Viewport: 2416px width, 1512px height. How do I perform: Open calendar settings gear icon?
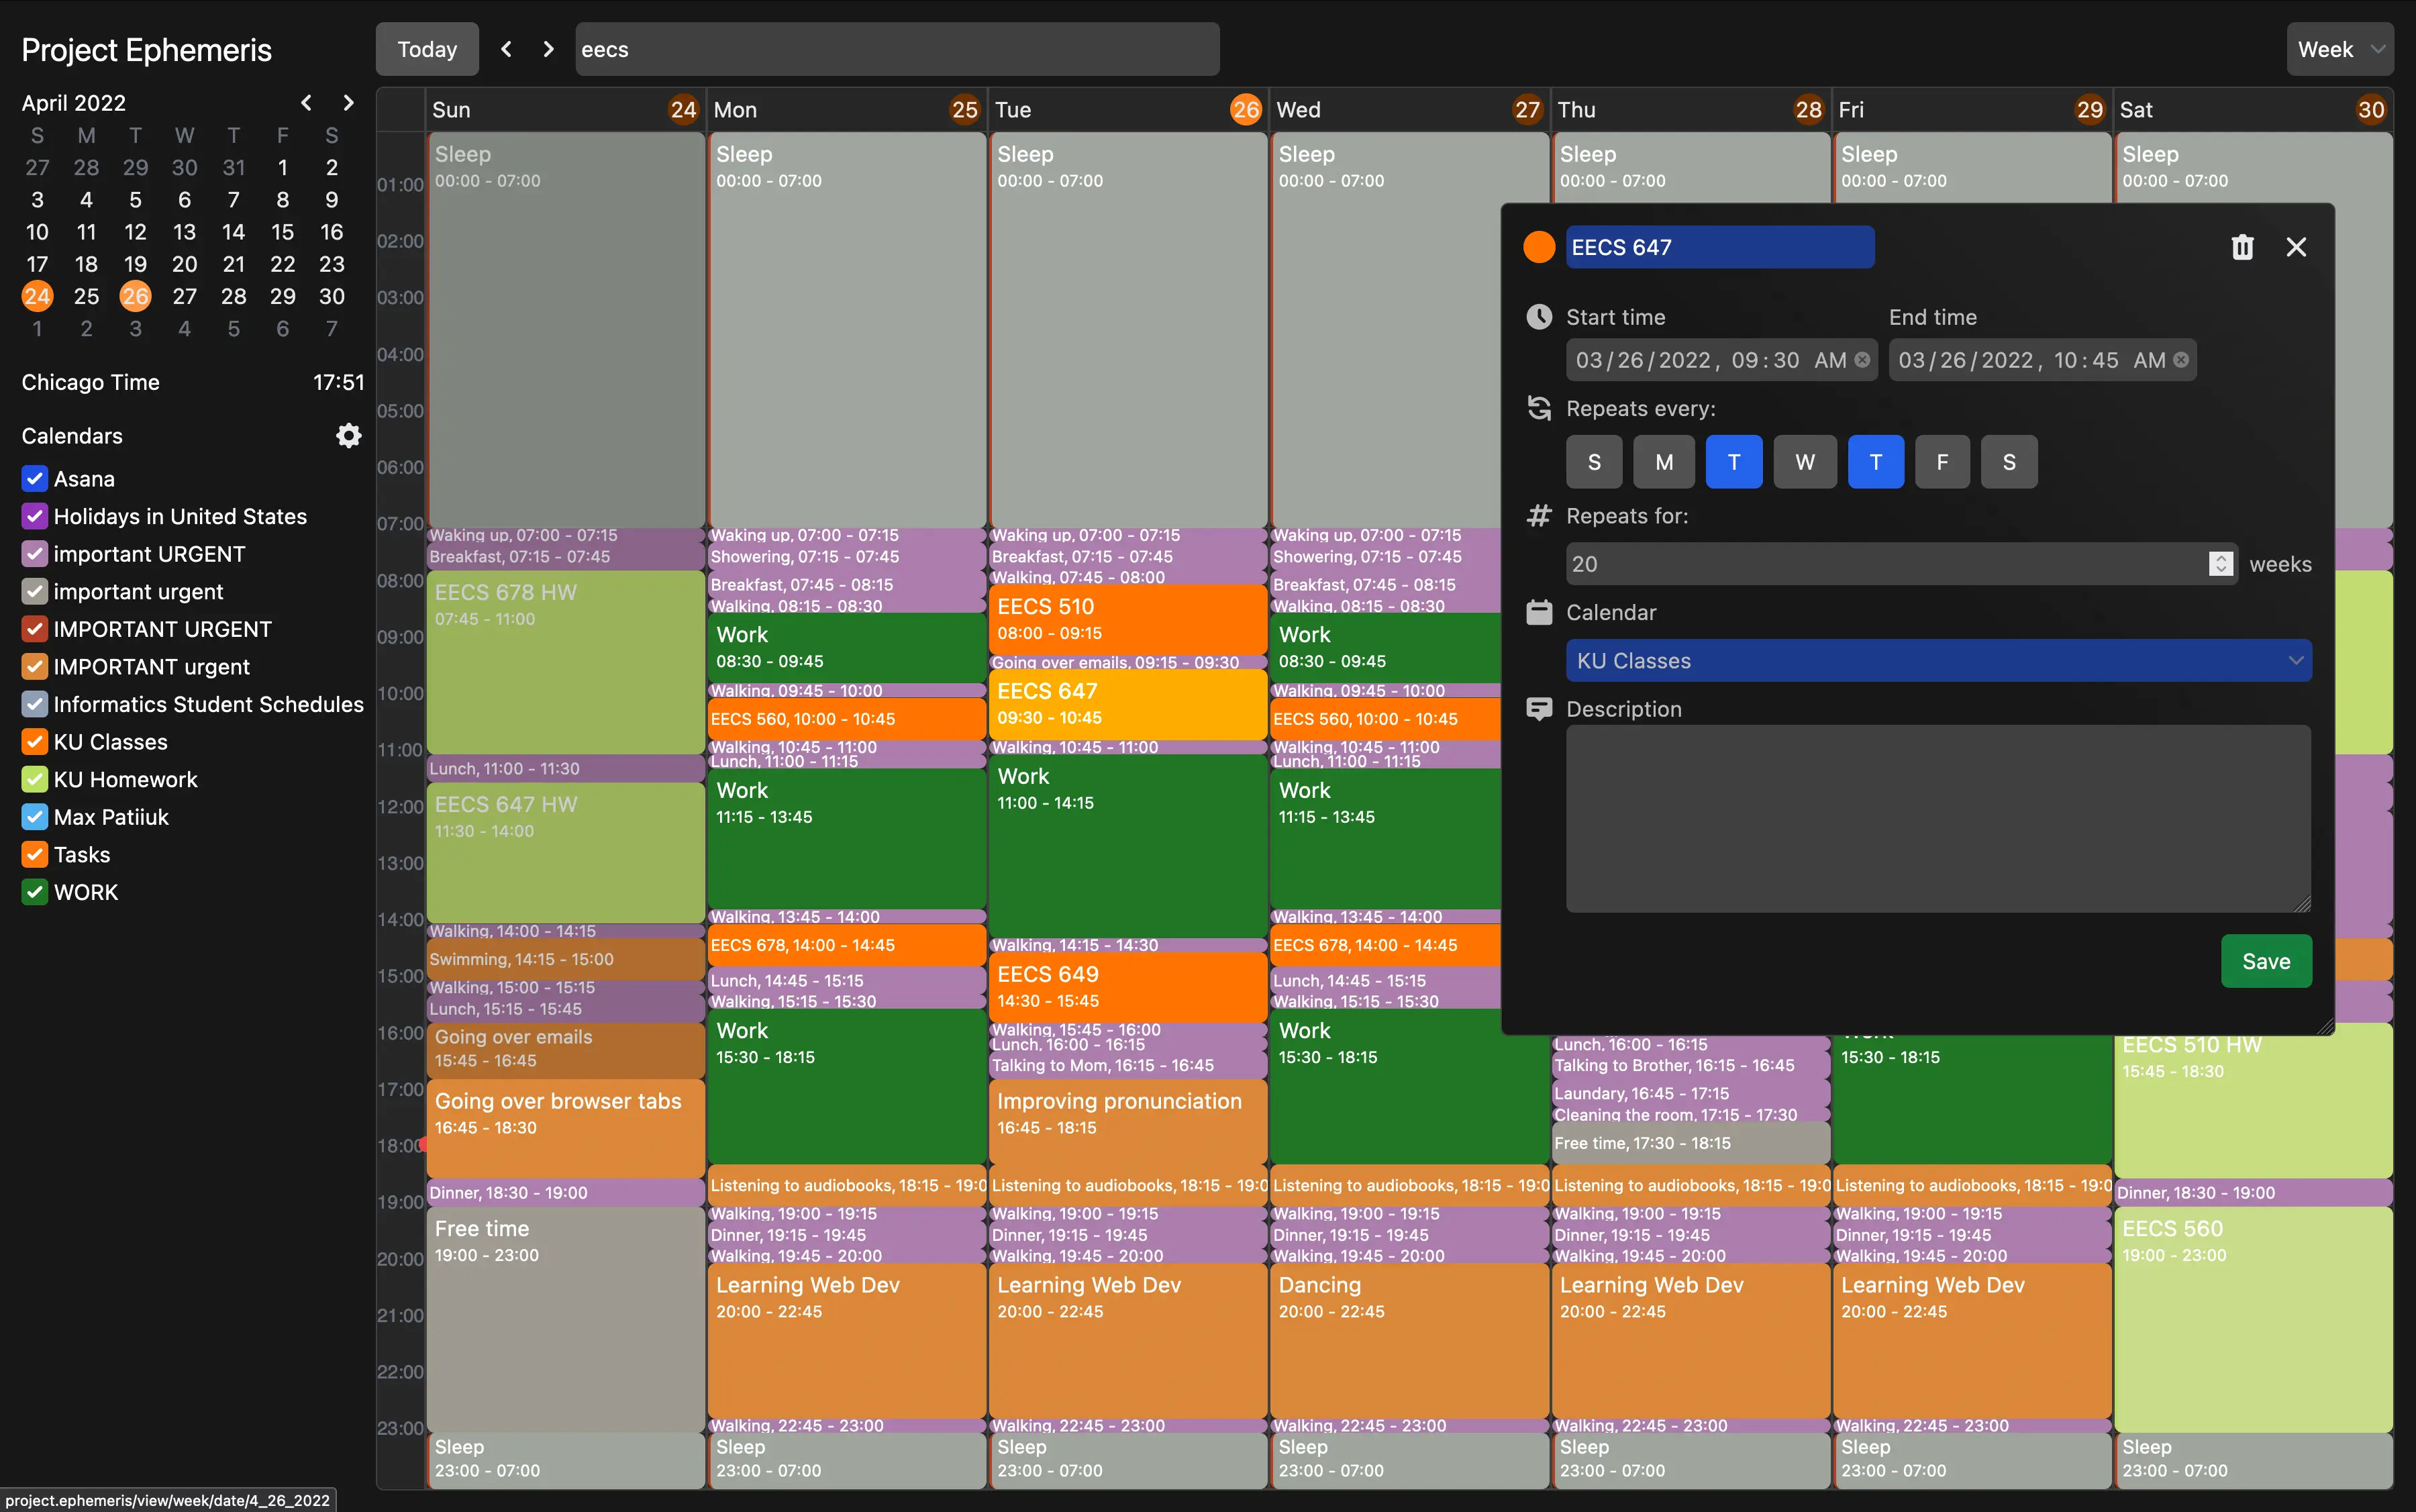[348, 436]
